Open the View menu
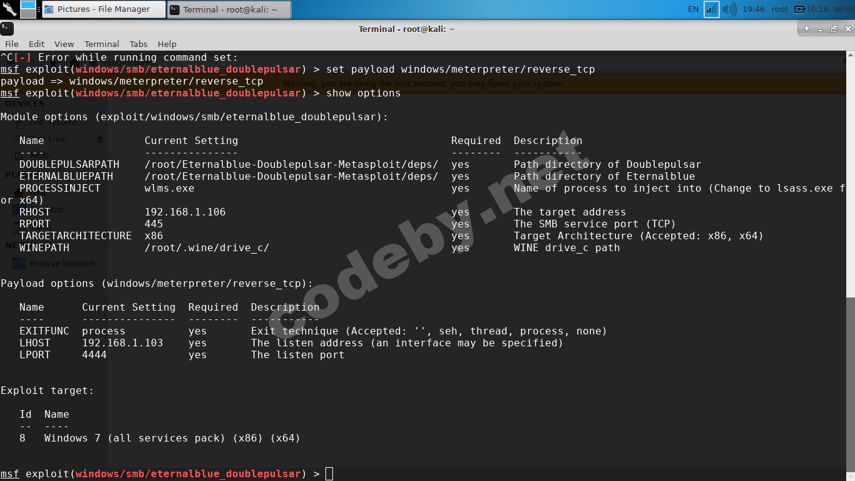This screenshot has height=481, width=855. (x=64, y=44)
